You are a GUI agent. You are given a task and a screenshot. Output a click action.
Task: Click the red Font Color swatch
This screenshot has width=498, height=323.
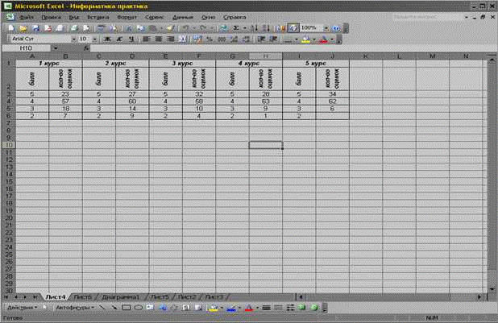point(322,39)
